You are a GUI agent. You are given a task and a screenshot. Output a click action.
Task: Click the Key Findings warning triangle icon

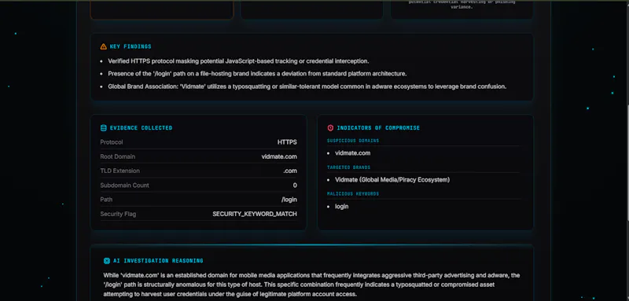(104, 46)
